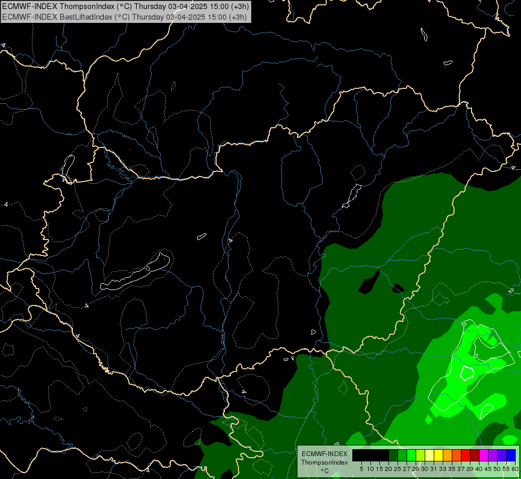Select the bright green 27–29 legend swatch

411,455
